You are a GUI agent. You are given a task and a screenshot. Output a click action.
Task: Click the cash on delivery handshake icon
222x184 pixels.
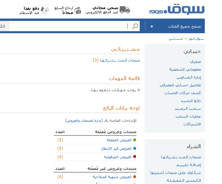(45, 10)
